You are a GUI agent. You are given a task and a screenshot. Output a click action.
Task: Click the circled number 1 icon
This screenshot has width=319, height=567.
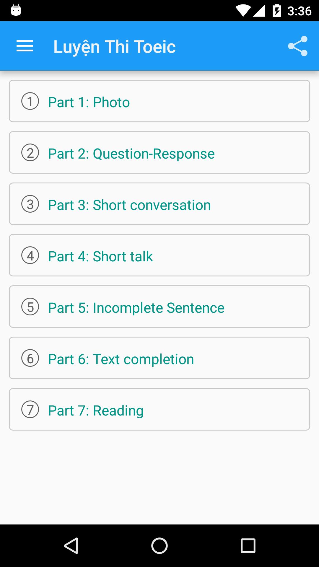pos(30,101)
